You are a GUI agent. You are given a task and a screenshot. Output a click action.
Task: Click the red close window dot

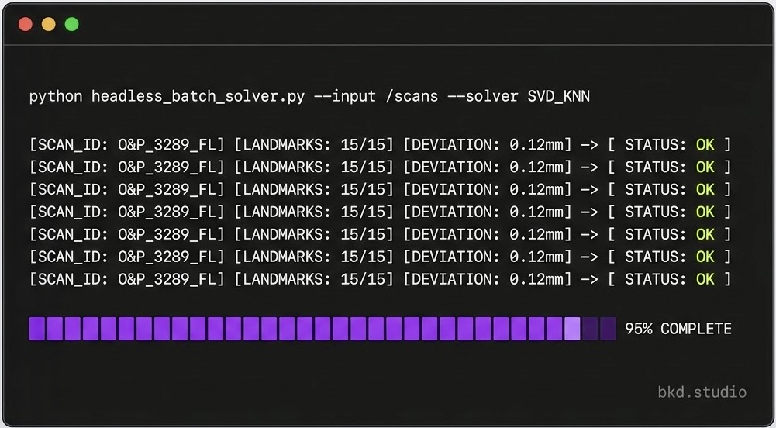click(x=26, y=24)
